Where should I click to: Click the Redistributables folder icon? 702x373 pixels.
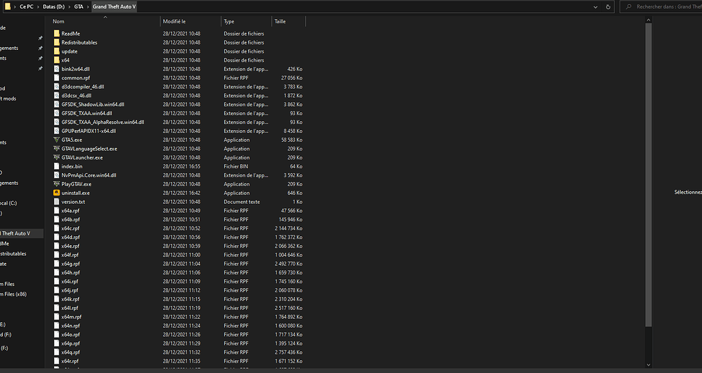coord(56,42)
